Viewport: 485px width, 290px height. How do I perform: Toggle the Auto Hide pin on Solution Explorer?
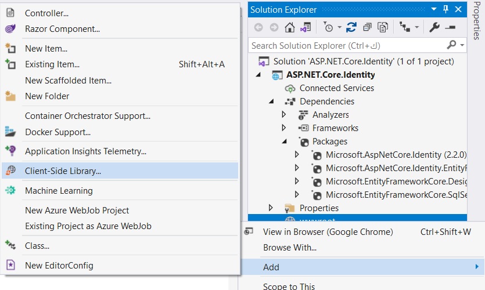click(x=446, y=9)
